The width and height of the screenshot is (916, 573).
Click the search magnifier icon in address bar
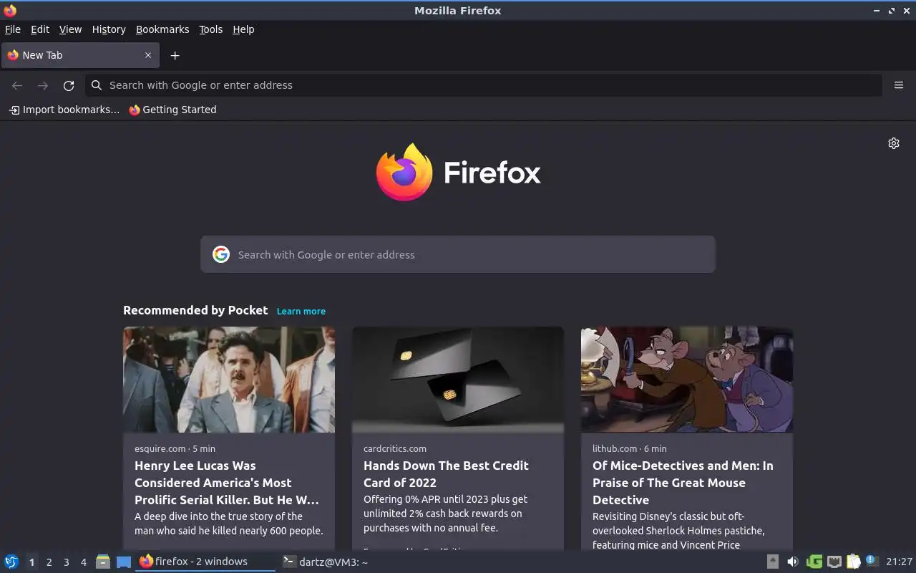(97, 85)
